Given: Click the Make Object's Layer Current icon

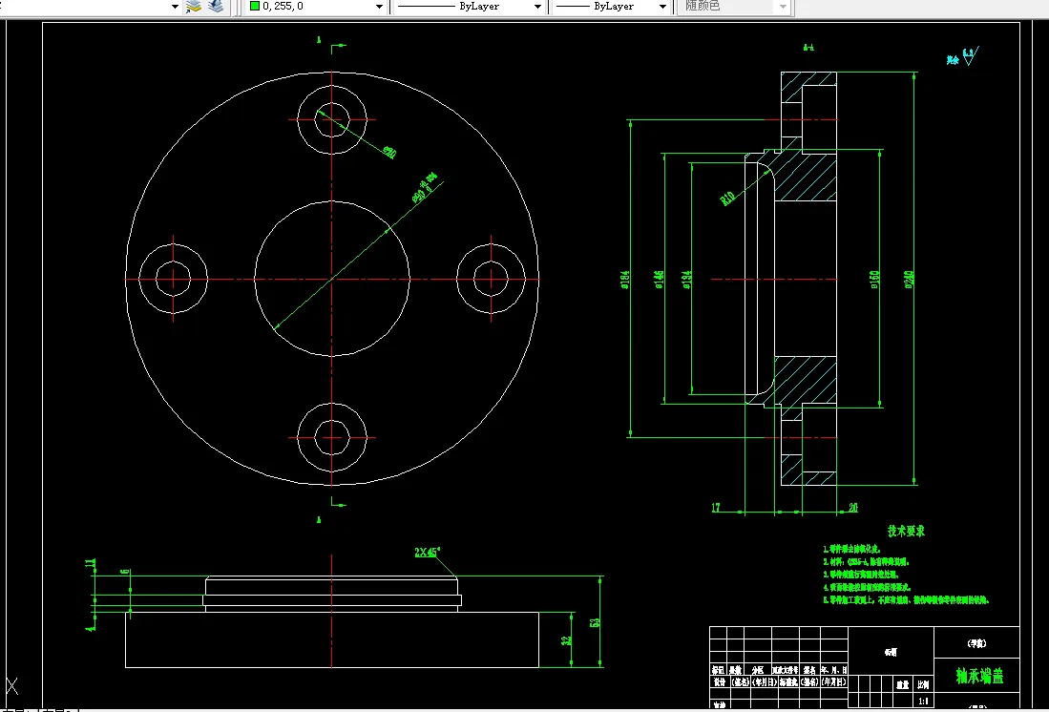Looking at the screenshot, I should coord(194,6).
